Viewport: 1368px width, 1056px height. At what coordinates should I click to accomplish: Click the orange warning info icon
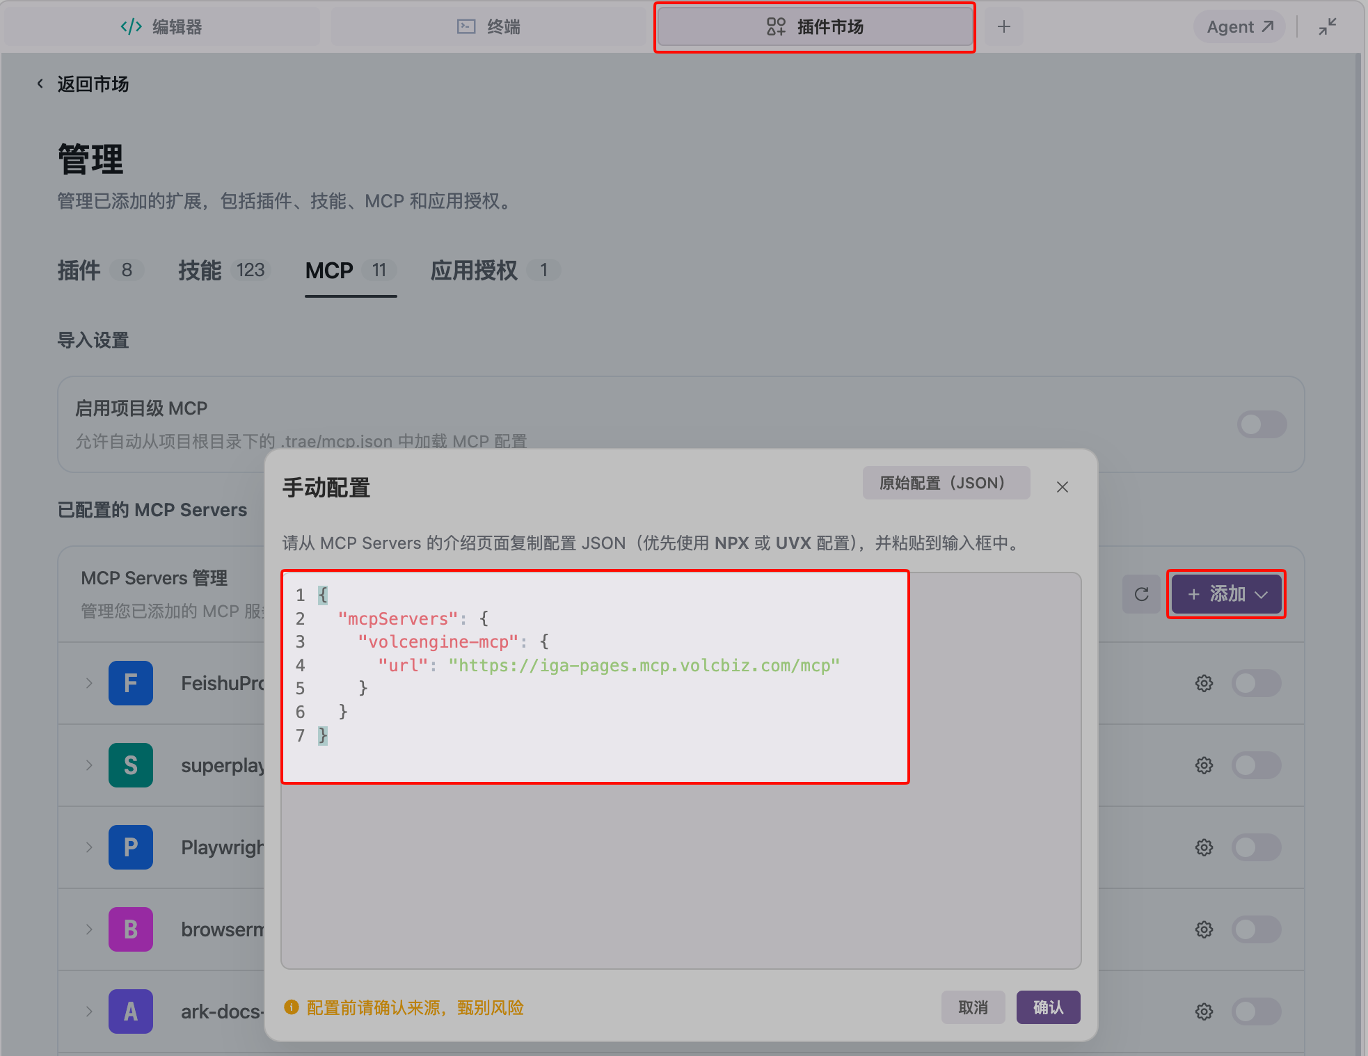(x=292, y=1007)
